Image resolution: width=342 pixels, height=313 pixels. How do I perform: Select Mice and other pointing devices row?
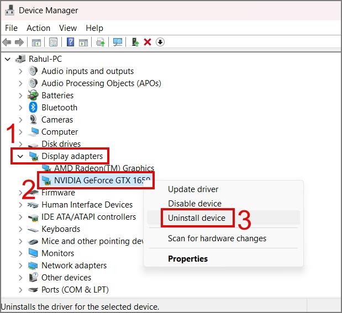coord(92,241)
